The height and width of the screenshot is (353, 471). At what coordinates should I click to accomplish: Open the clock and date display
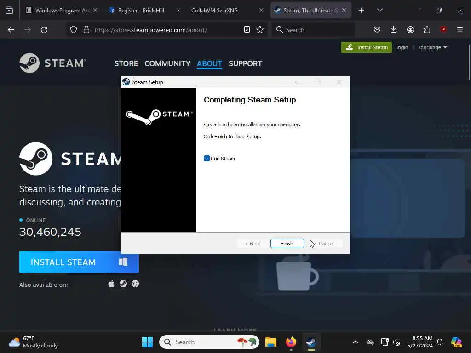point(420,342)
